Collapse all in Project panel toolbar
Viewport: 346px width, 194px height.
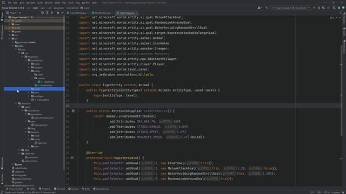coord(52,13)
